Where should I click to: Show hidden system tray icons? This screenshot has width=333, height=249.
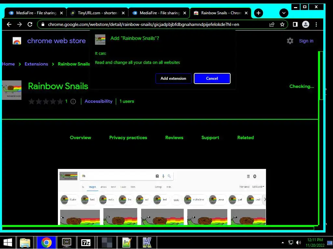(283, 243)
